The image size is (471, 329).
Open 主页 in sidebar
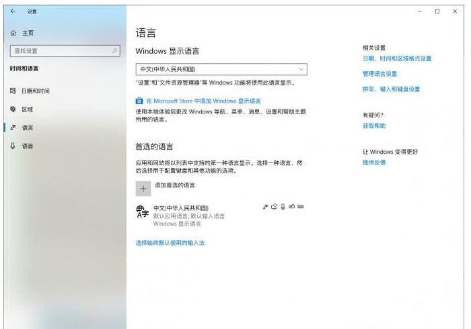click(65, 33)
